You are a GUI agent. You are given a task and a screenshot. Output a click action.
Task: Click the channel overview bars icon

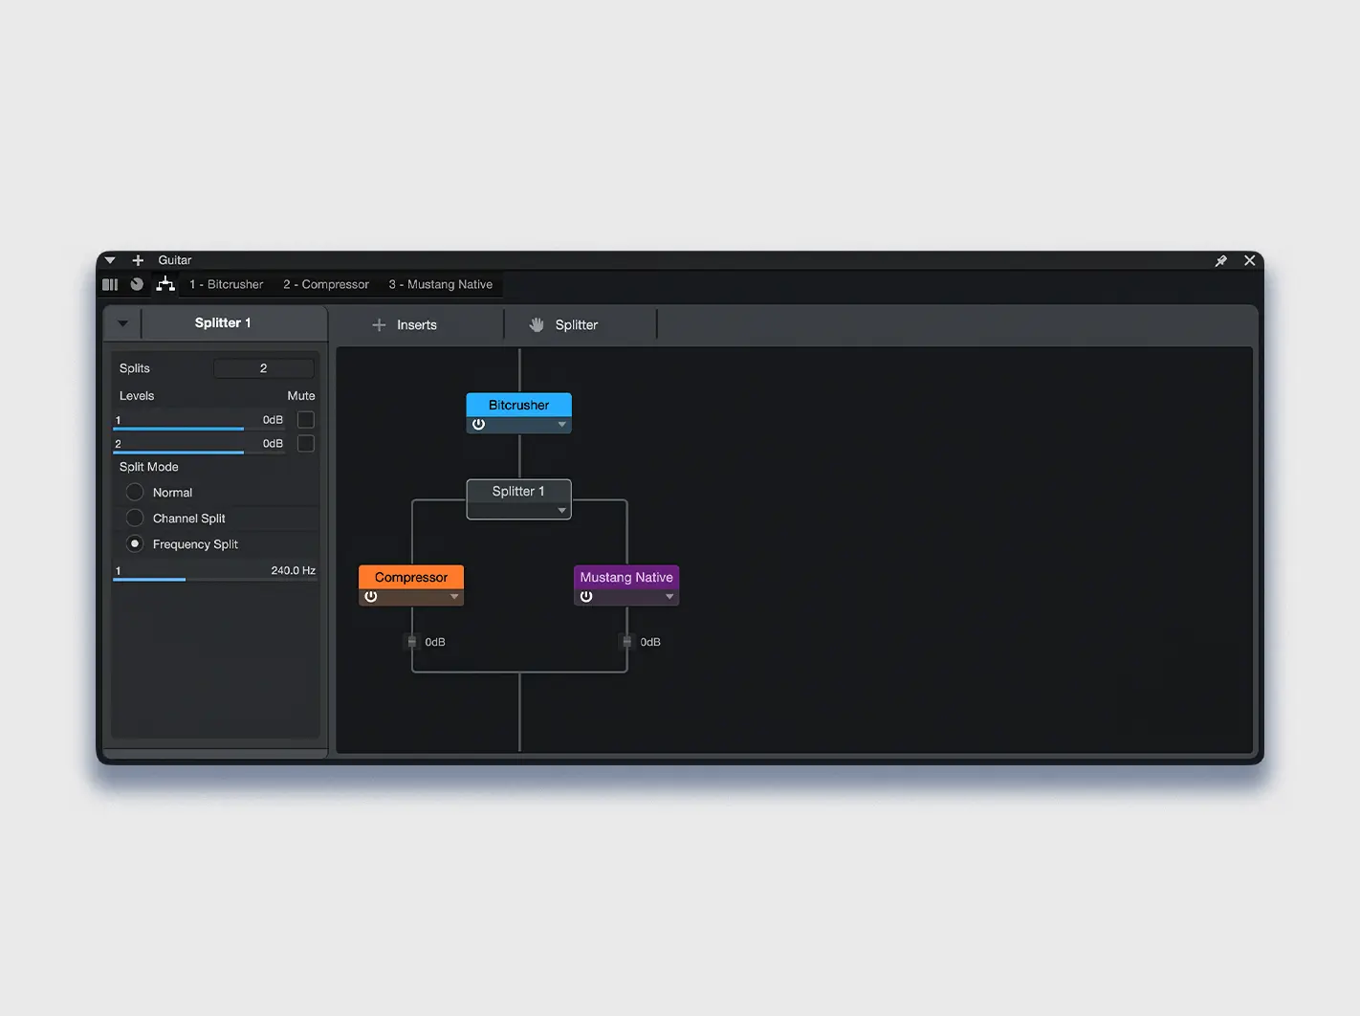[110, 284]
